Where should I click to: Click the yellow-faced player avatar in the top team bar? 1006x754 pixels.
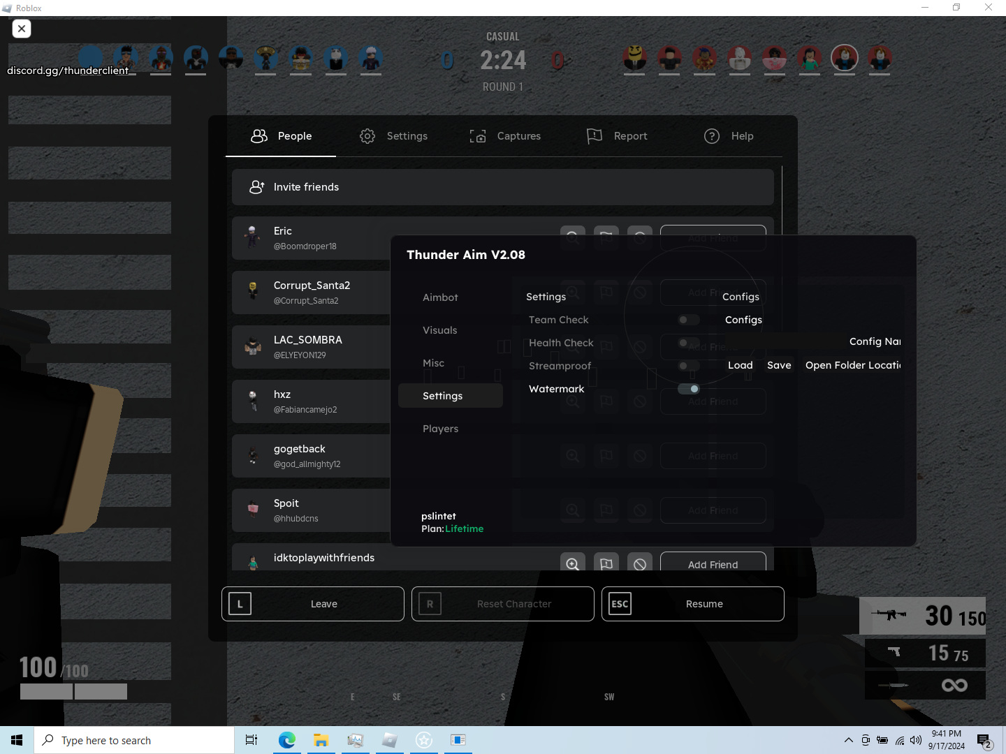coord(634,58)
